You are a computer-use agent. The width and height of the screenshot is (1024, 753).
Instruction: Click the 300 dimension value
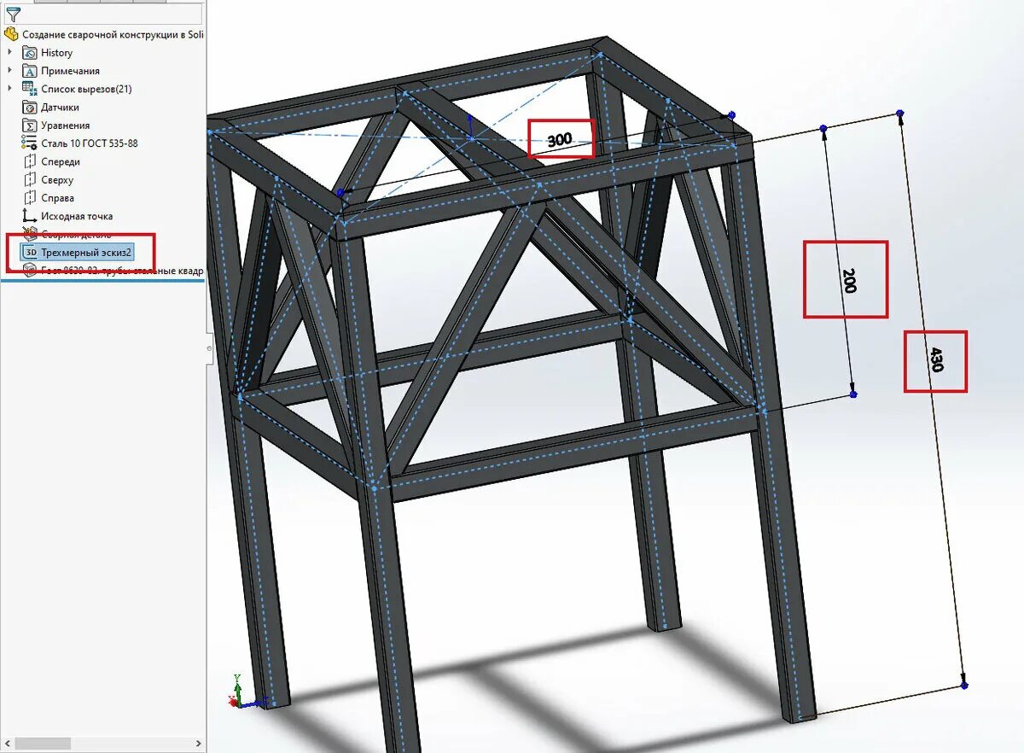(x=560, y=138)
